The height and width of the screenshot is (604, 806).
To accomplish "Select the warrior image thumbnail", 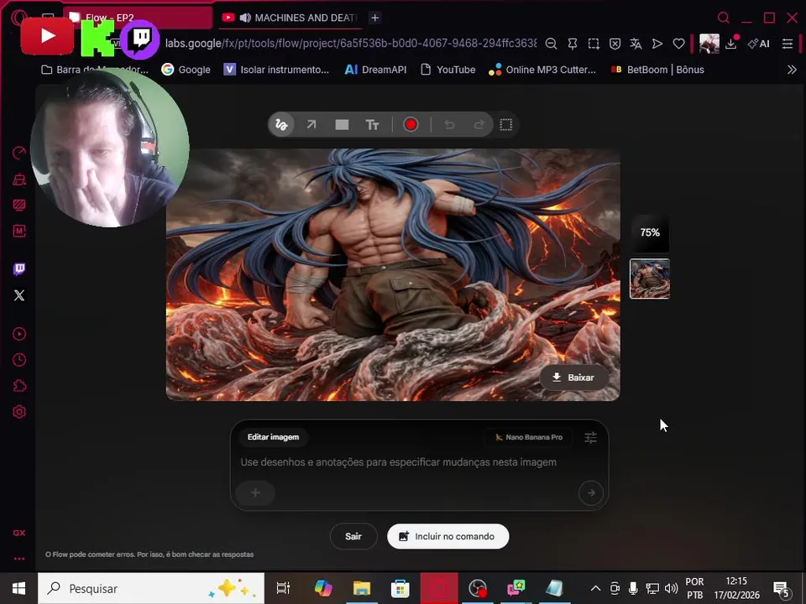I will (650, 279).
